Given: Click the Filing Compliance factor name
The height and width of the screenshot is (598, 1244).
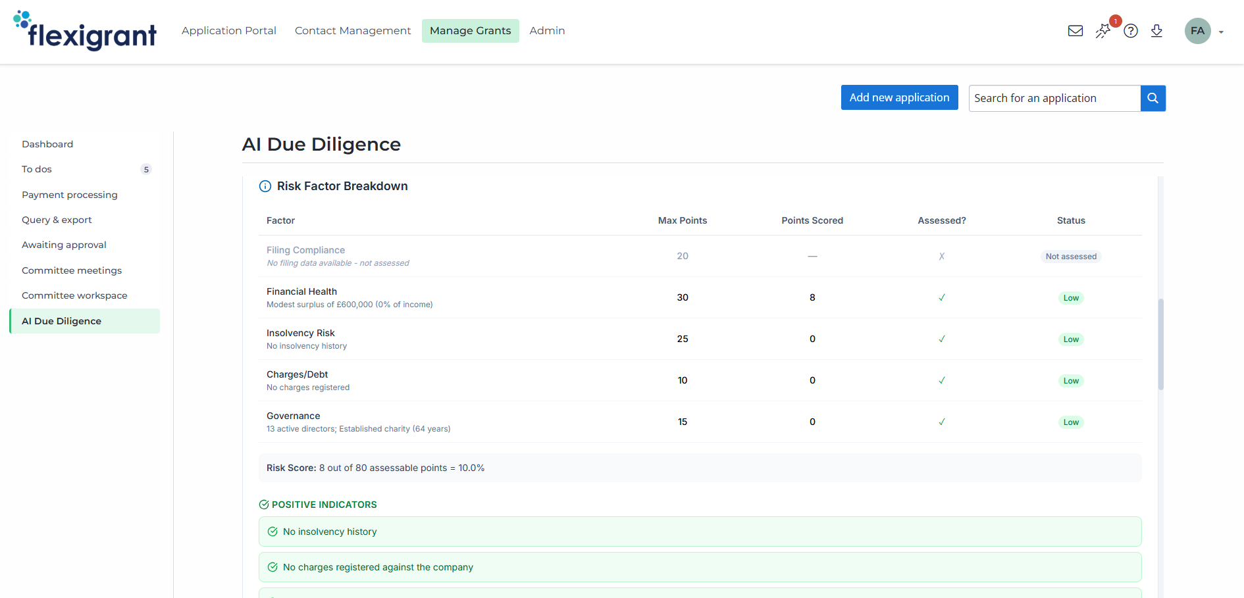Looking at the screenshot, I should pos(305,250).
